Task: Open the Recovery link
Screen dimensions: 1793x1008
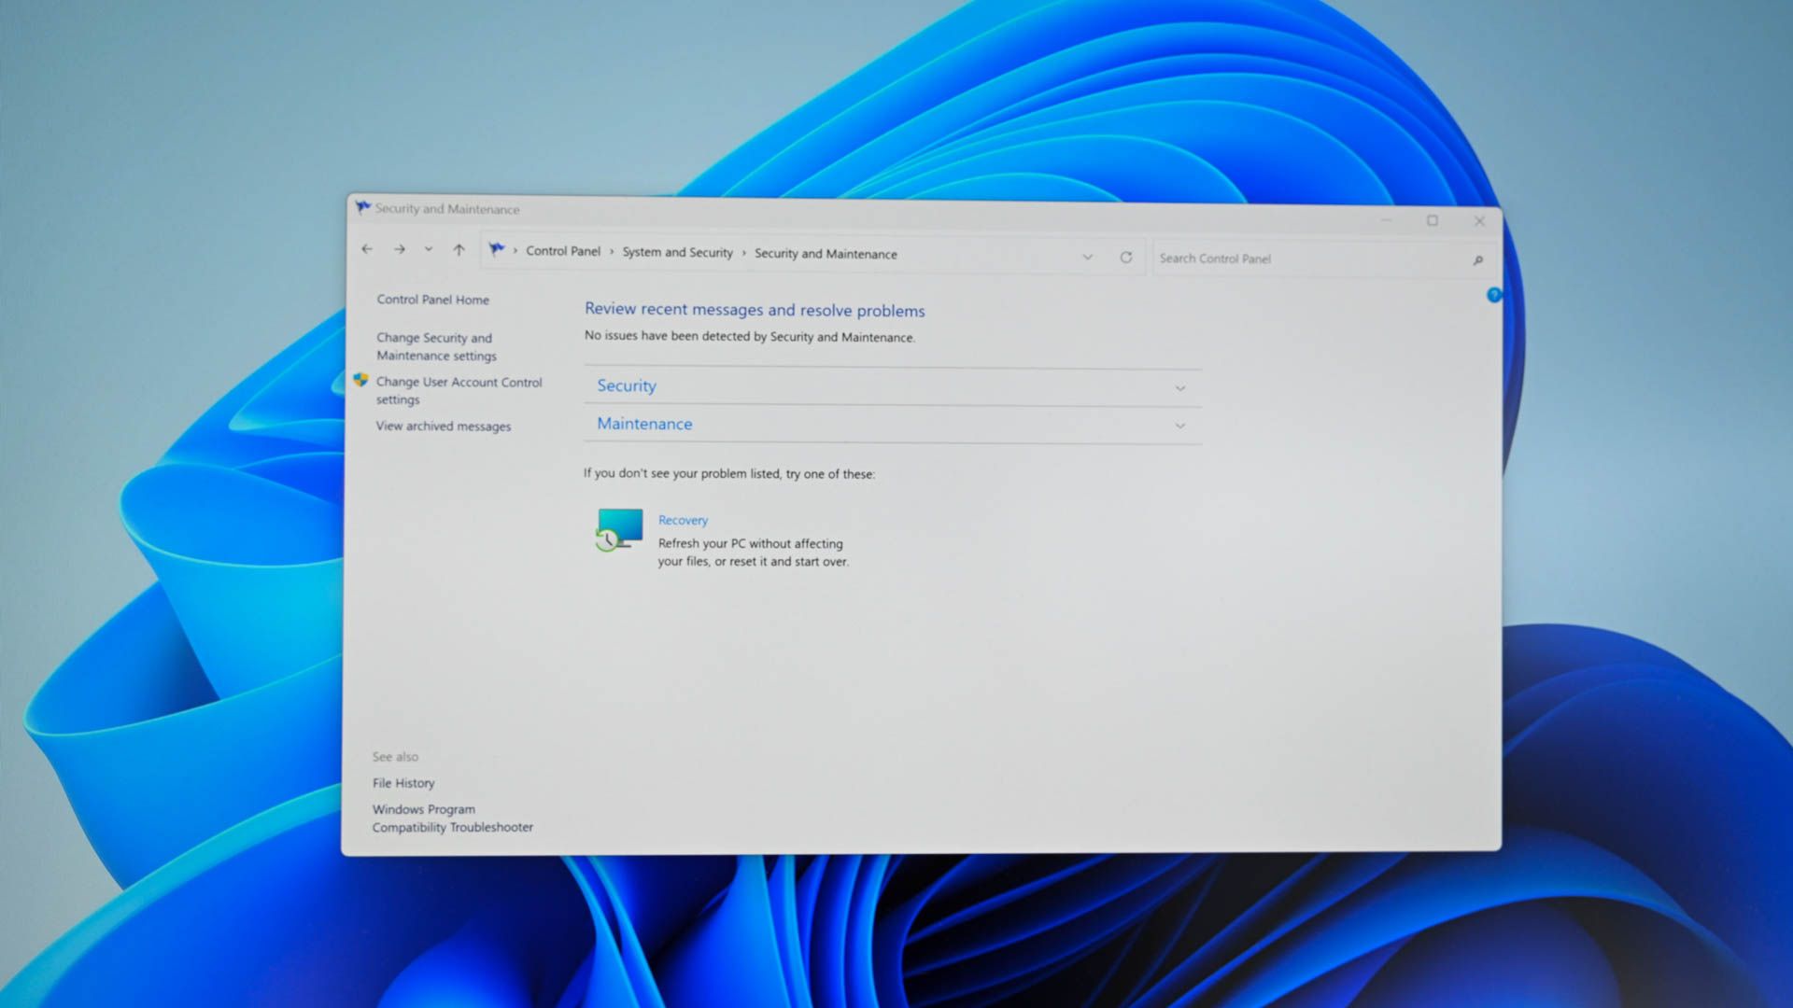Action: point(683,520)
